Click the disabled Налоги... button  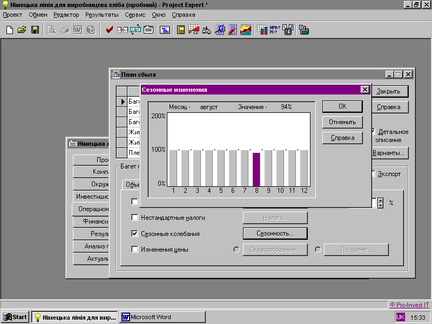(275, 218)
